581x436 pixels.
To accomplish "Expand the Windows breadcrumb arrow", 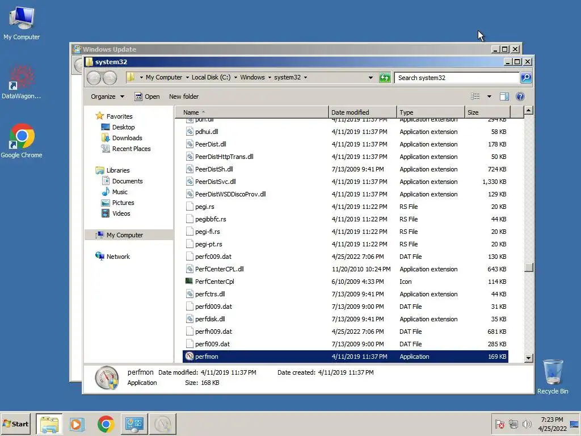I will pos(270,77).
